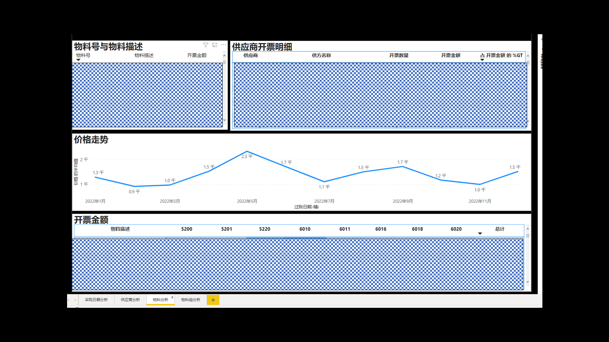The width and height of the screenshot is (609, 342).
Task: Open the filter icon on the 物料号与物料描述 visual
Action: pos(206,45)
